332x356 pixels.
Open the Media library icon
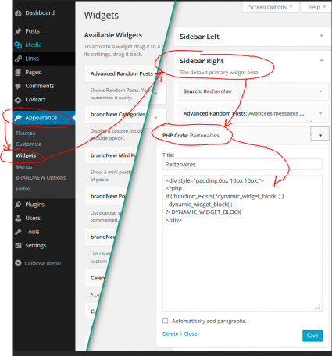pyautogui.click(x=18, y=45)
